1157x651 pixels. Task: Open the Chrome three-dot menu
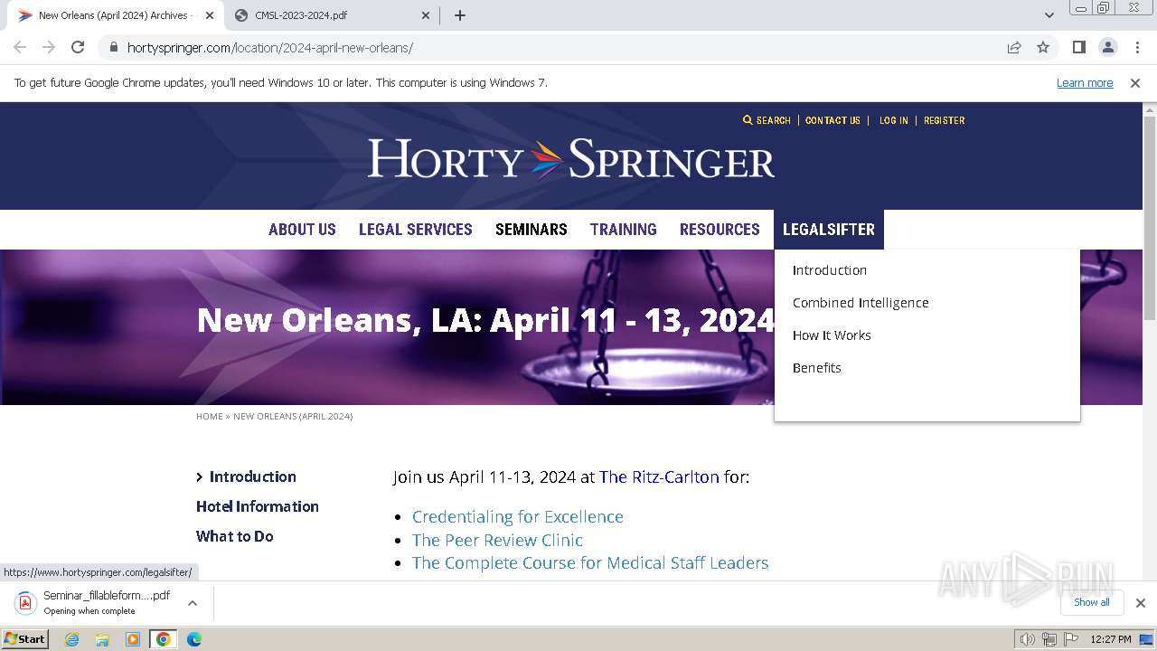1136,47
